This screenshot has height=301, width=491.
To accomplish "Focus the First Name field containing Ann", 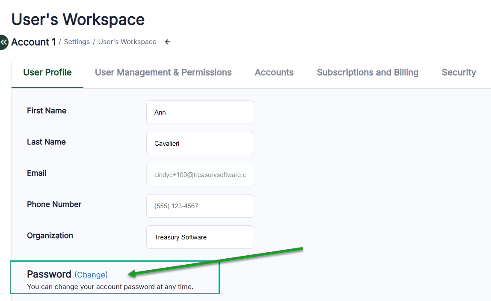I will (x=200, y=112).
